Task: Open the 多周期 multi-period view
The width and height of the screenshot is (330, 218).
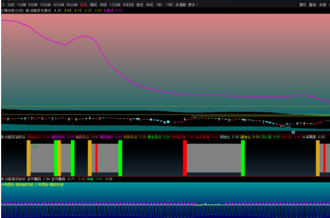Action: coord(180,4)
